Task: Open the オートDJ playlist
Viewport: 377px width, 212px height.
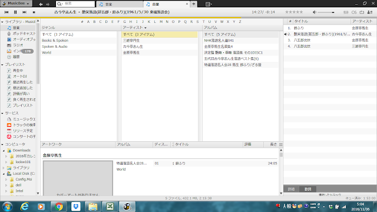Action: click(x=17, y=77)
